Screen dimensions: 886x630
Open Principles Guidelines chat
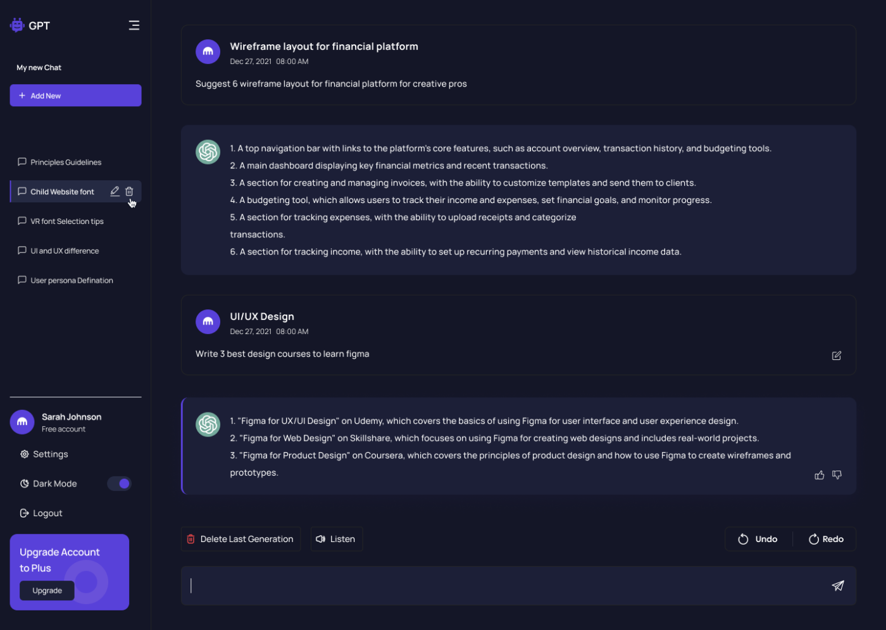click(x=66, y=162)
